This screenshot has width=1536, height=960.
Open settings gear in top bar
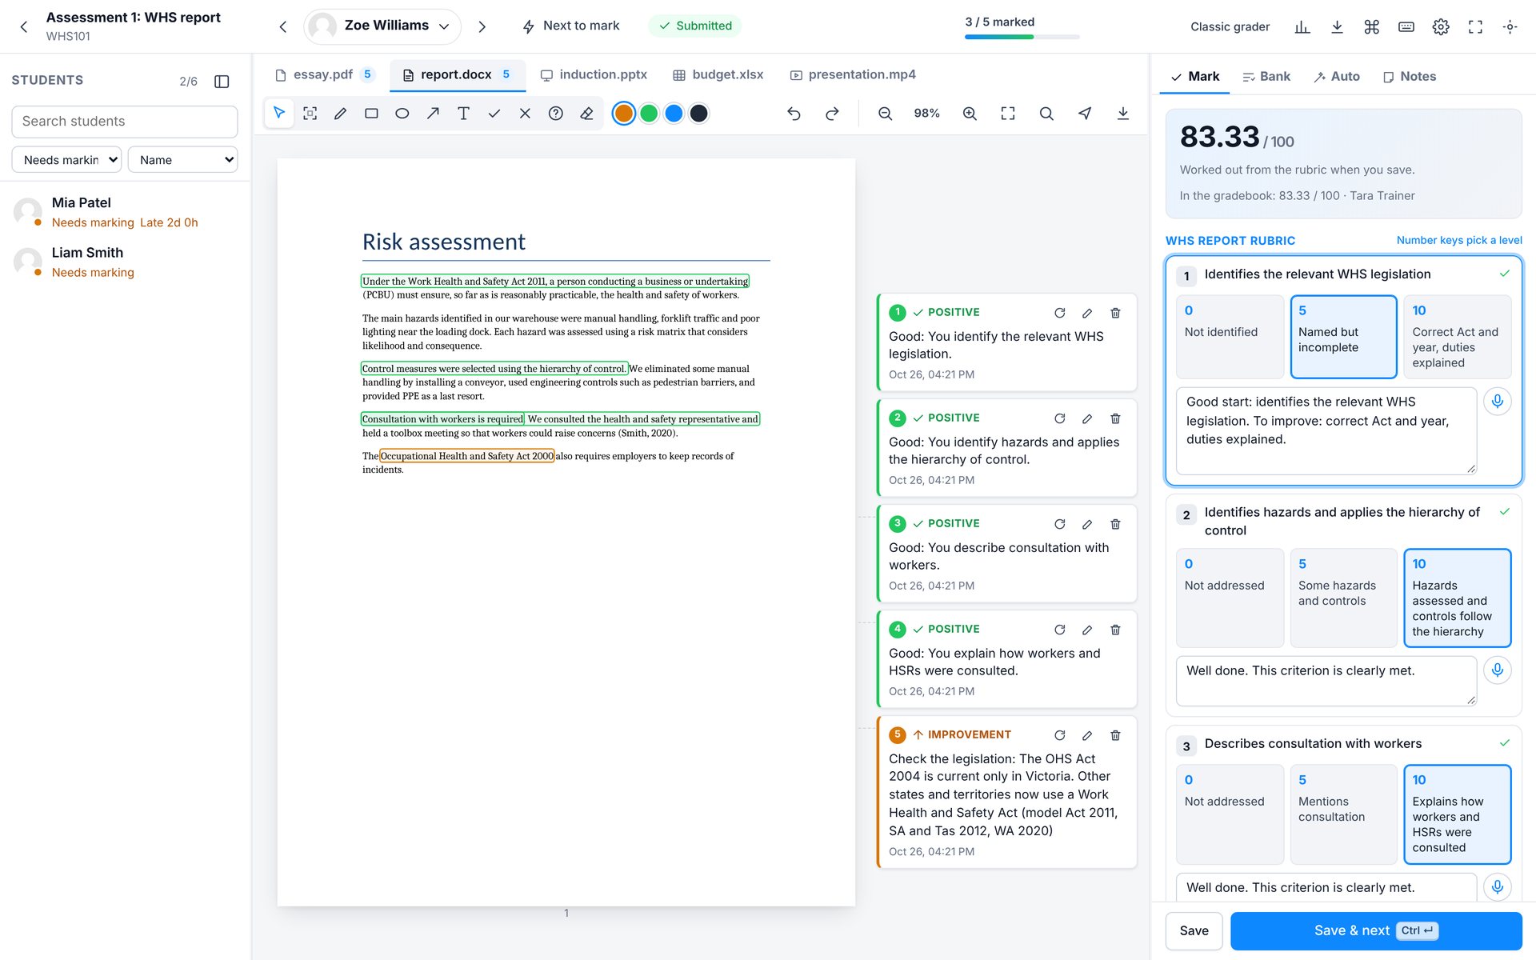1441,26
